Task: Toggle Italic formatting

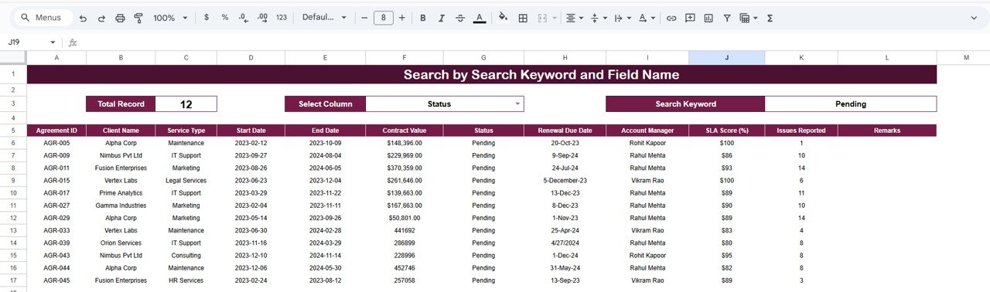Action: [442, 18]
